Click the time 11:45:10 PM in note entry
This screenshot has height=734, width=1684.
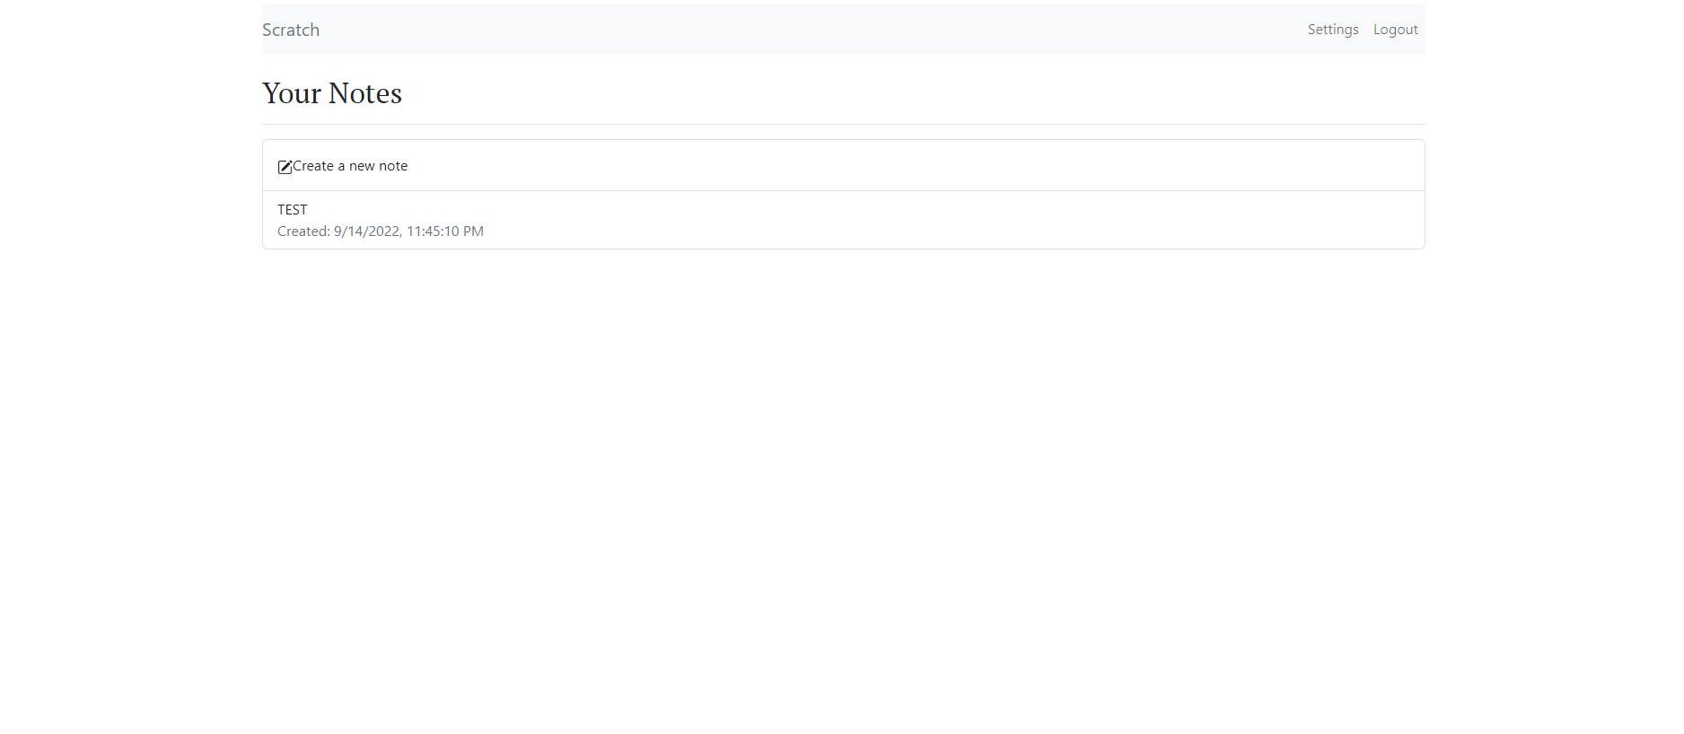(x=445, y=232)
